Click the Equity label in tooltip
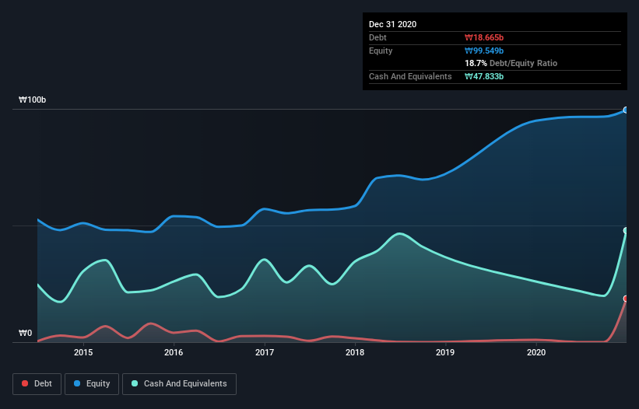The width and height of the screenshot is (639, 409). click(381, 51)
